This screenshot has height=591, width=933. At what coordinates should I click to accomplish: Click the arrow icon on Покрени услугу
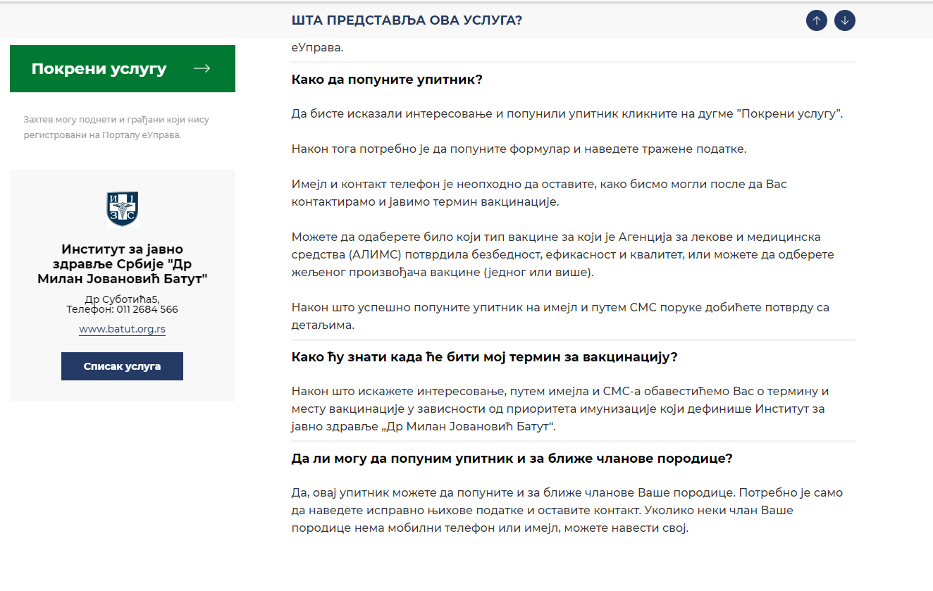coord(202,68)
